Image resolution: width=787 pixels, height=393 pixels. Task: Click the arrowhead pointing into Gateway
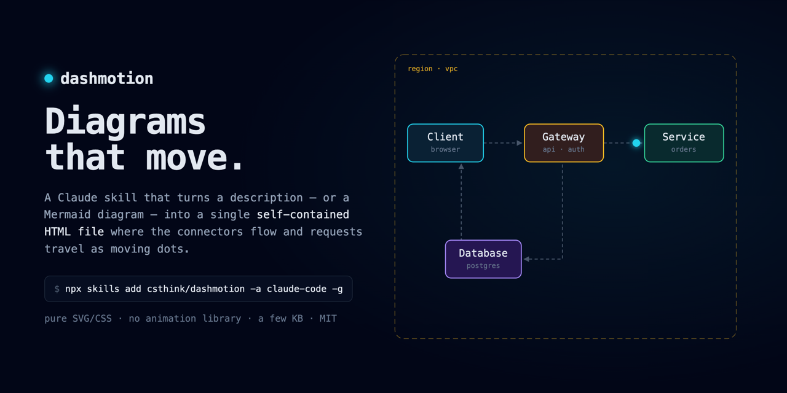pos(520,143)
